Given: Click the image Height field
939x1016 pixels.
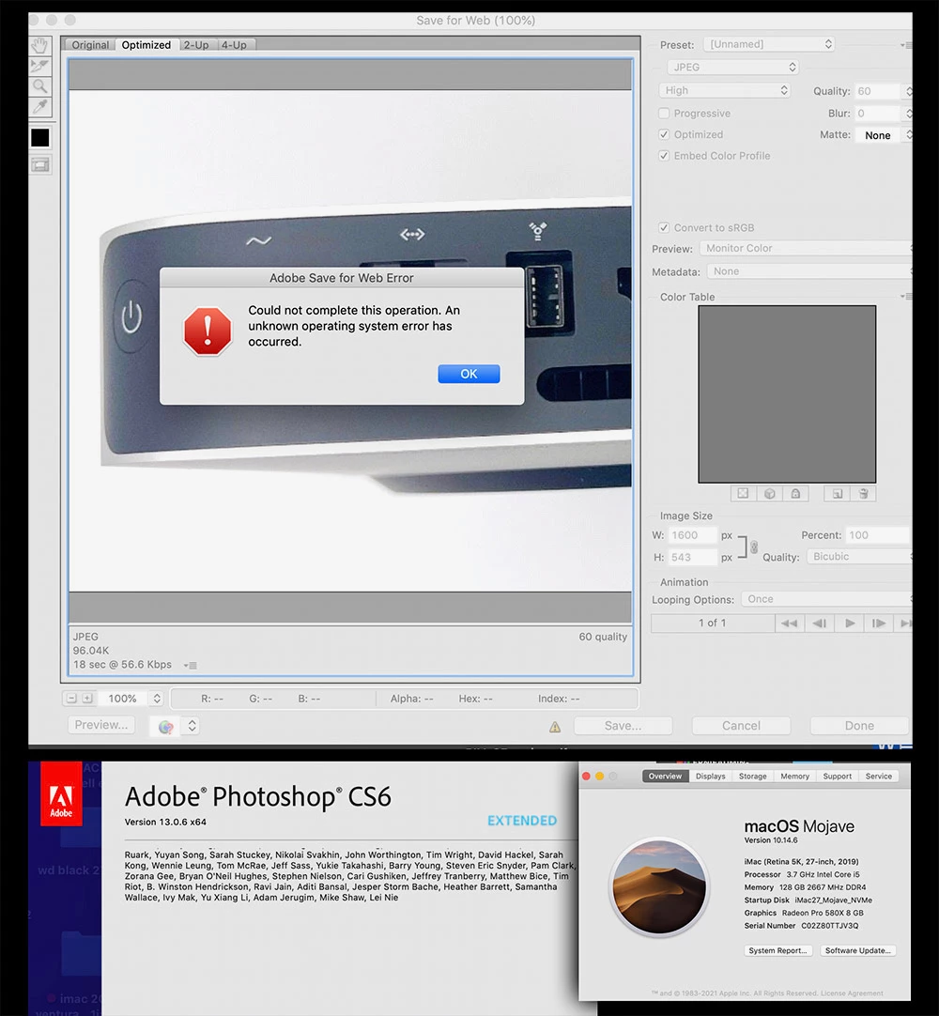Looking at the screenshot, I should (693, 557).
